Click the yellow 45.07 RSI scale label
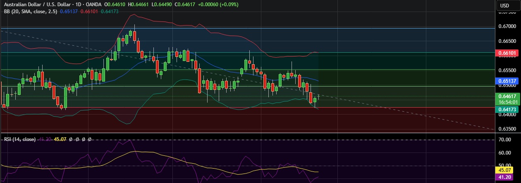The image size is (521, 183). click(505, 170)
